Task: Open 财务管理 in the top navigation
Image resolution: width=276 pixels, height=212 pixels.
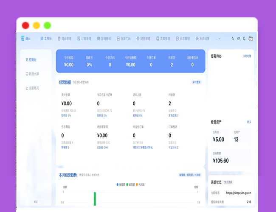Action: click(x=143, y=39)
